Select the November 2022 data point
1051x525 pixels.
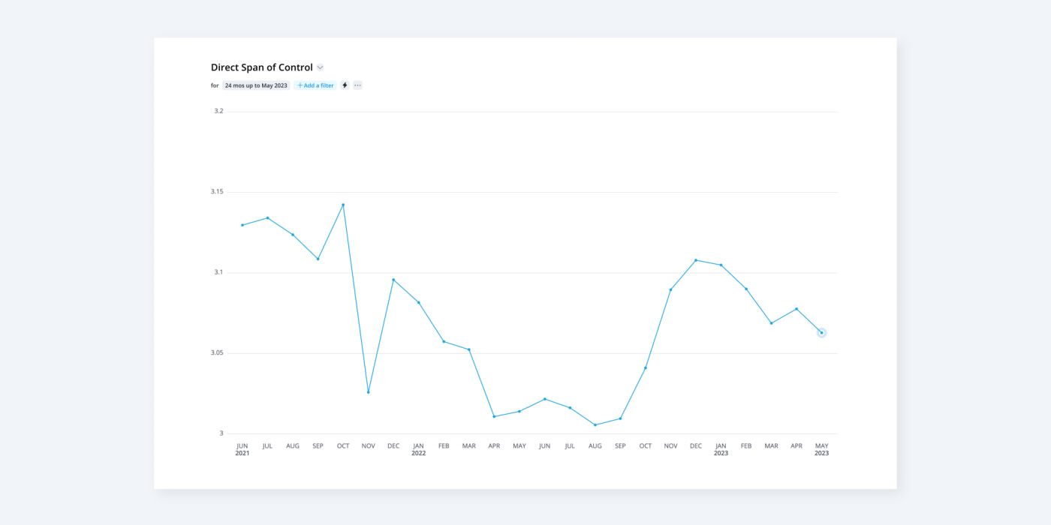pos(670,289)
